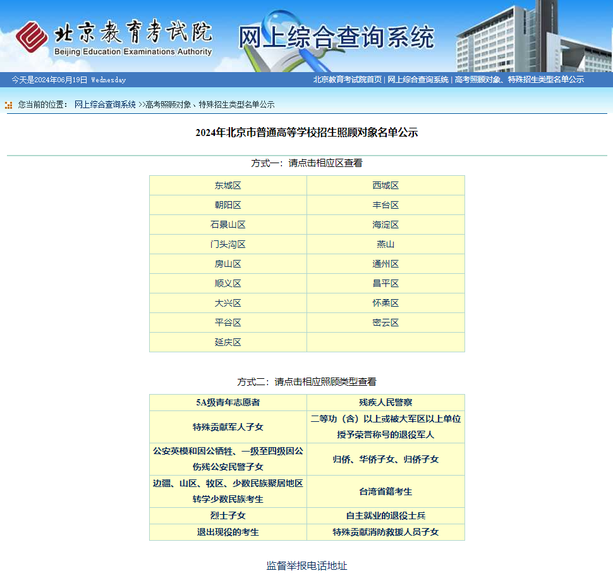Open the 朝阳区 list
Viewport: 613px width, 573px height.
(228, 205)
